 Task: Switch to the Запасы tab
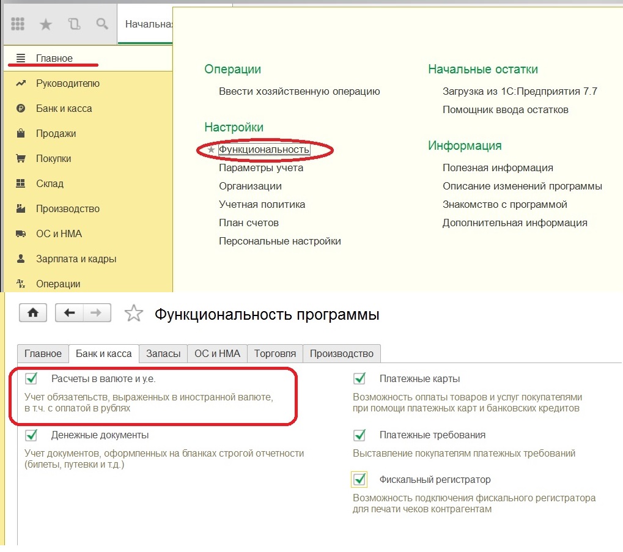coord(163,354)
